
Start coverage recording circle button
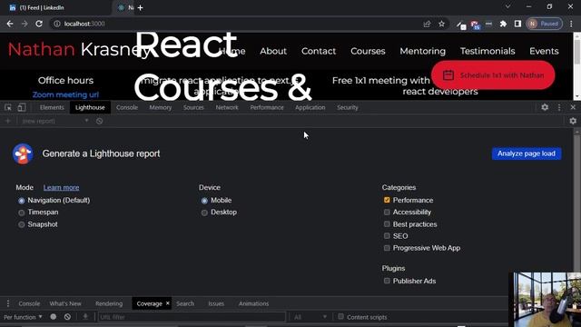point(54,317)
